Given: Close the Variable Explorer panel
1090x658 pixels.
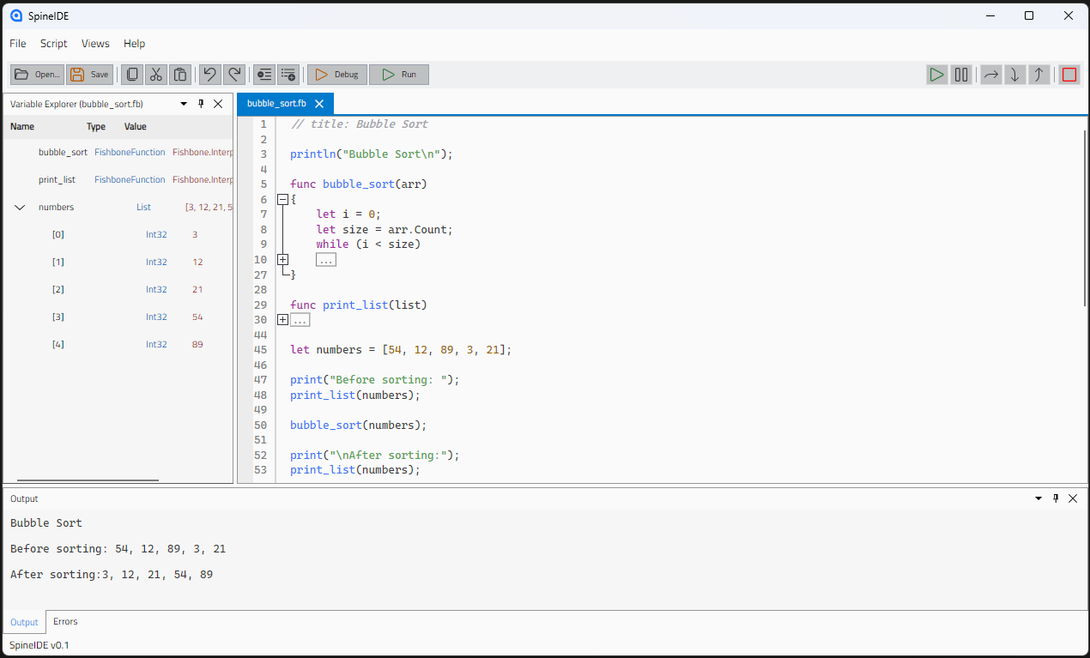Looking at the screenshot, I should pyautogui.click(x=218, y=104).
